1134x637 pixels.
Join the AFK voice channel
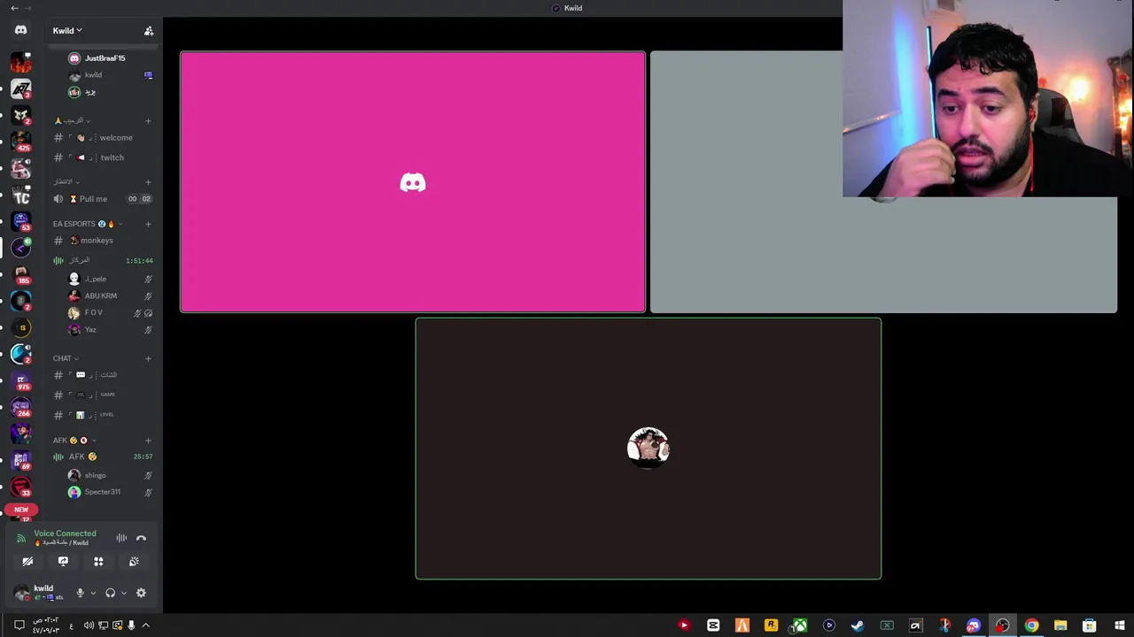(x=104, y=457)
